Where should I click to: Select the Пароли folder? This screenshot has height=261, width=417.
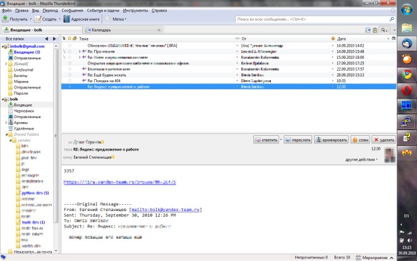tap(21, 93)
